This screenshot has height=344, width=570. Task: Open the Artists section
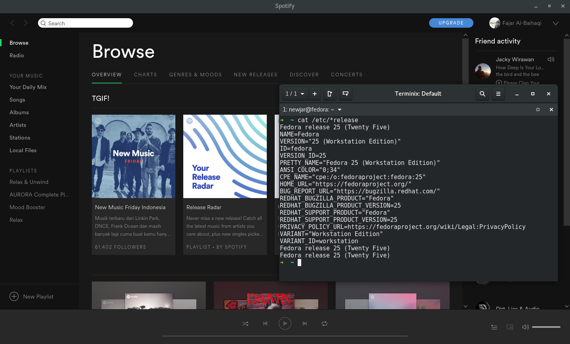18,125
